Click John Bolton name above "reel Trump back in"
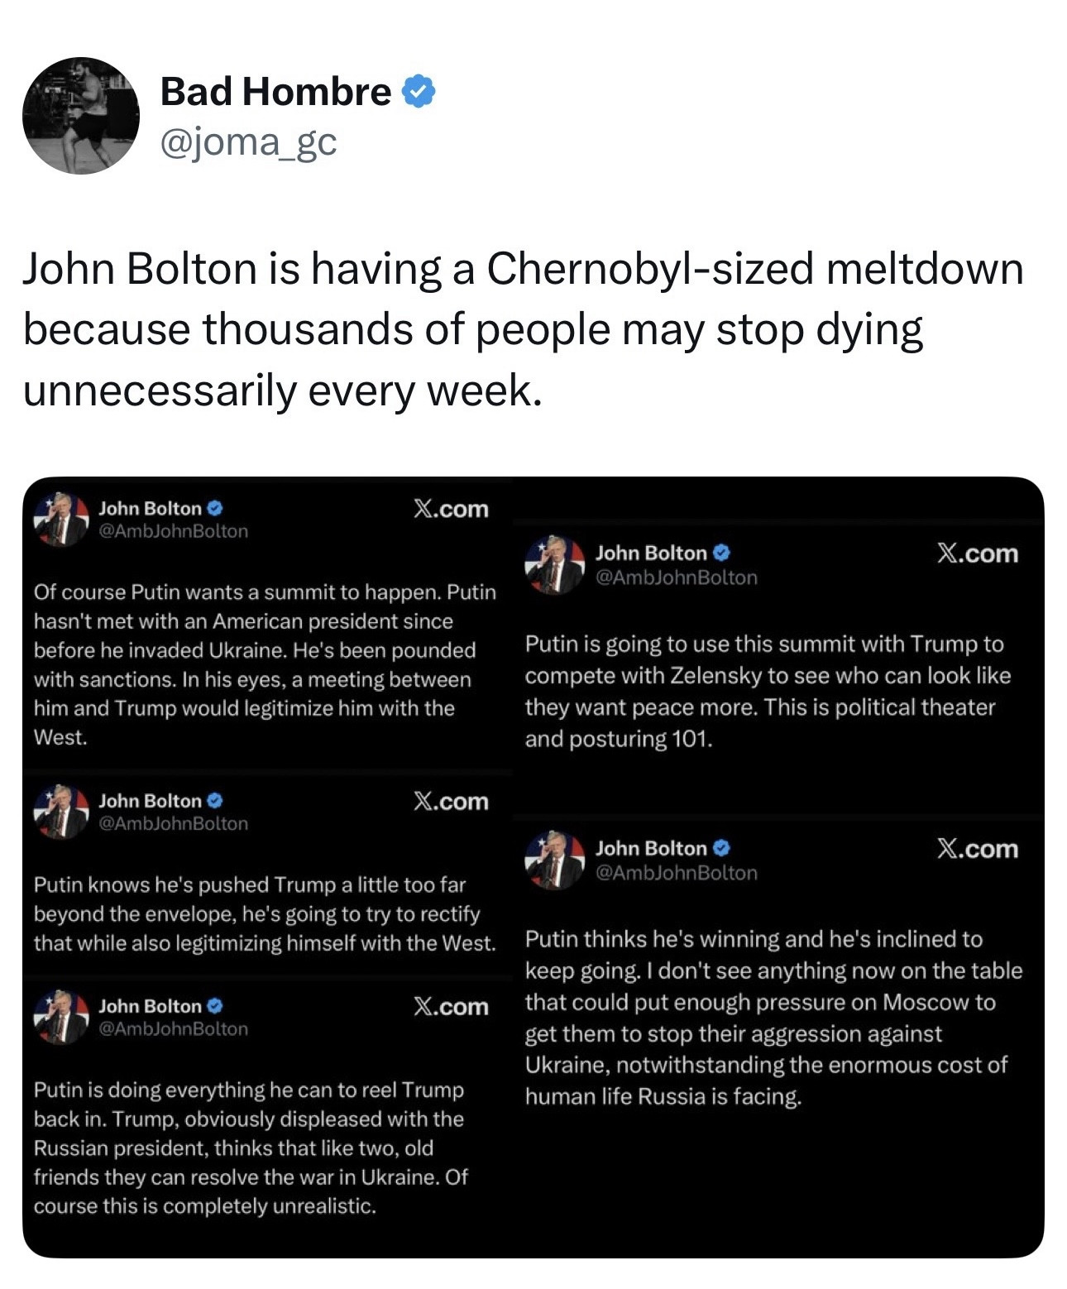1067x1289 pixels. pyautogui.click(x=150, y=1006)
